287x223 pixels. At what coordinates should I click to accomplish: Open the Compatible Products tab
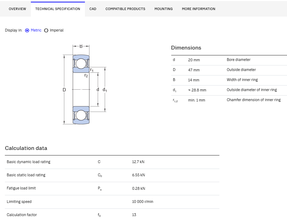click(125, 9)
